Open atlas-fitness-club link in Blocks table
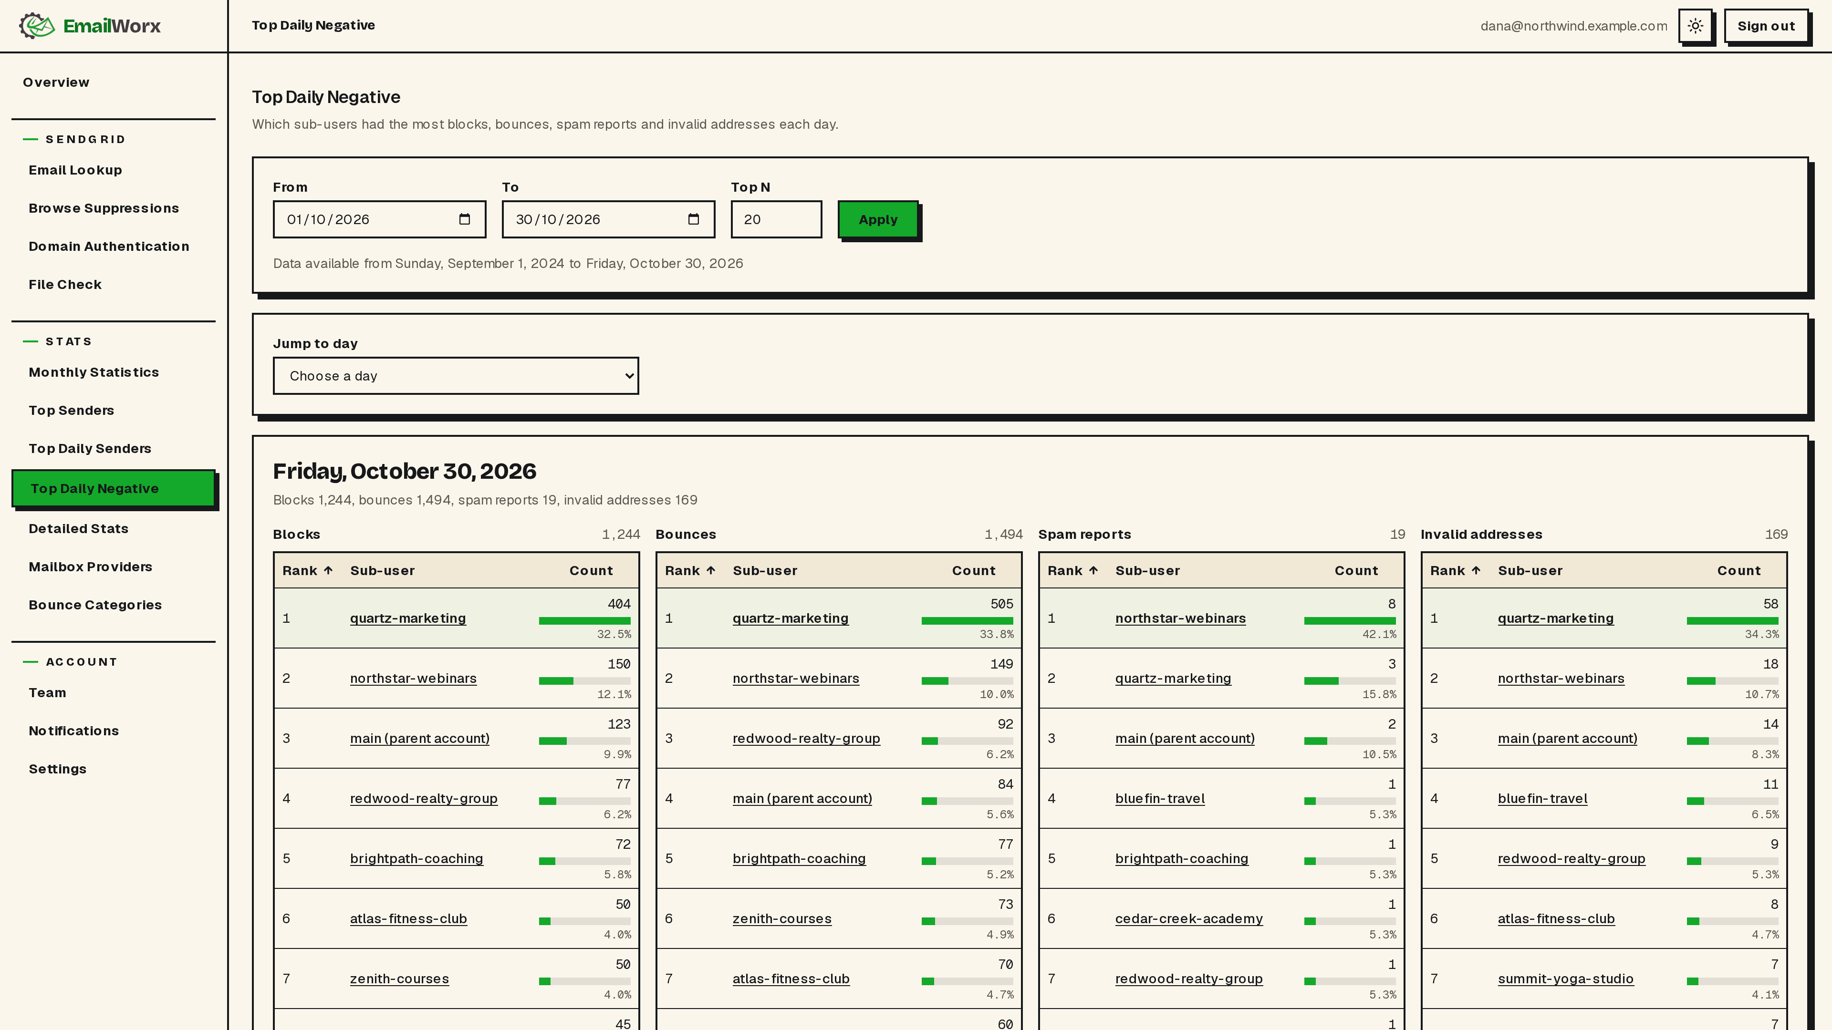Viewport: 1832px width, 1030px height. click(x=409, y=918)
